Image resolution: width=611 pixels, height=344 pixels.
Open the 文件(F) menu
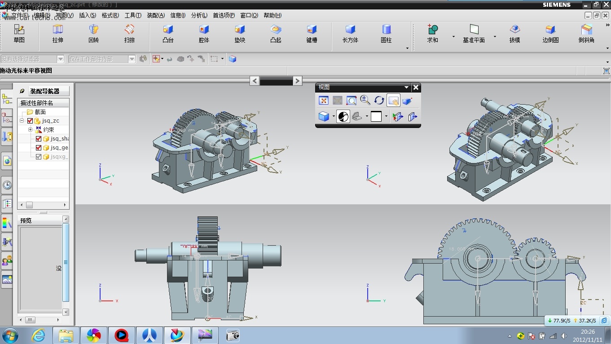(20, 15)
